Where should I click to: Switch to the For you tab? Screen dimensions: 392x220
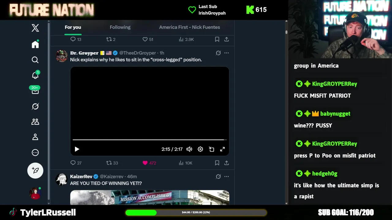pos(73,27)
